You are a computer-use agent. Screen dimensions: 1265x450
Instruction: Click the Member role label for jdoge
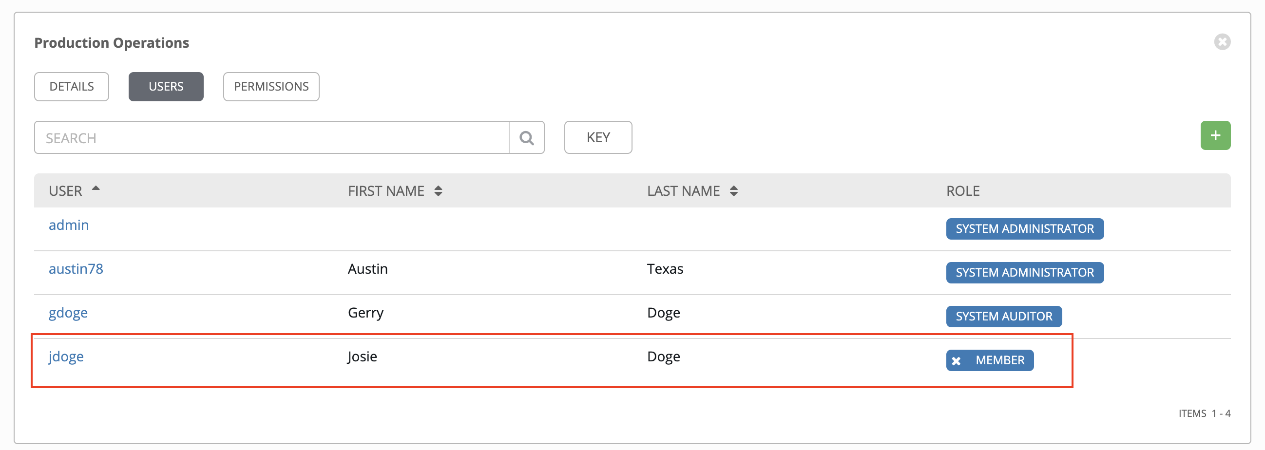[999, 360]
